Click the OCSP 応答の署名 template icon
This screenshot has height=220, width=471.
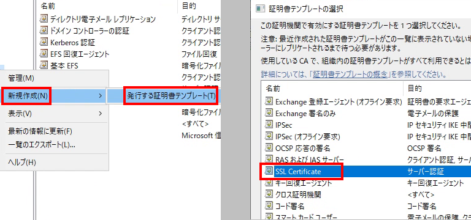coord(269,148)
